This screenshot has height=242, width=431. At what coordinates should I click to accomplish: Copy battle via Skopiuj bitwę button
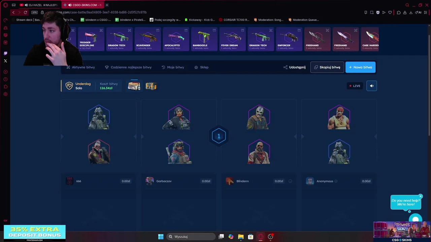pos(327,67)
